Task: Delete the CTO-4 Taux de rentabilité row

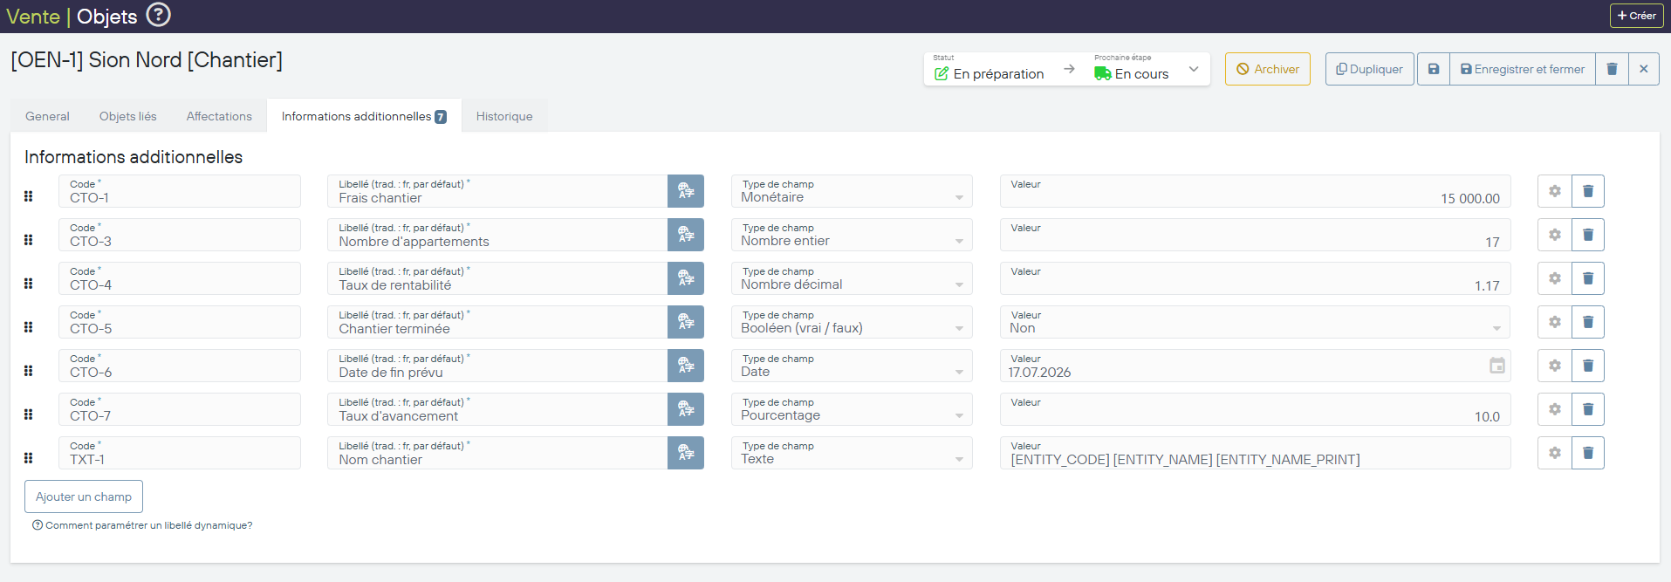Action: (1587, 278)
